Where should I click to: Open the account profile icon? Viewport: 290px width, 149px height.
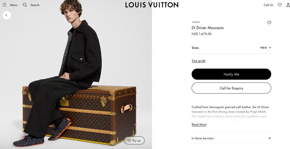click(288, 5)
